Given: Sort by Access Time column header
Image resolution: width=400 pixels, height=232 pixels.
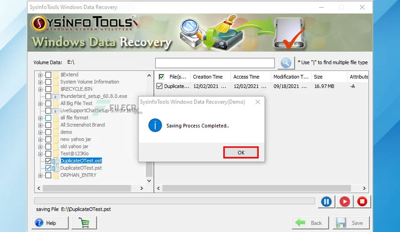Looking at the screenshot, I should pyautogui.click(x=251, y=77).
